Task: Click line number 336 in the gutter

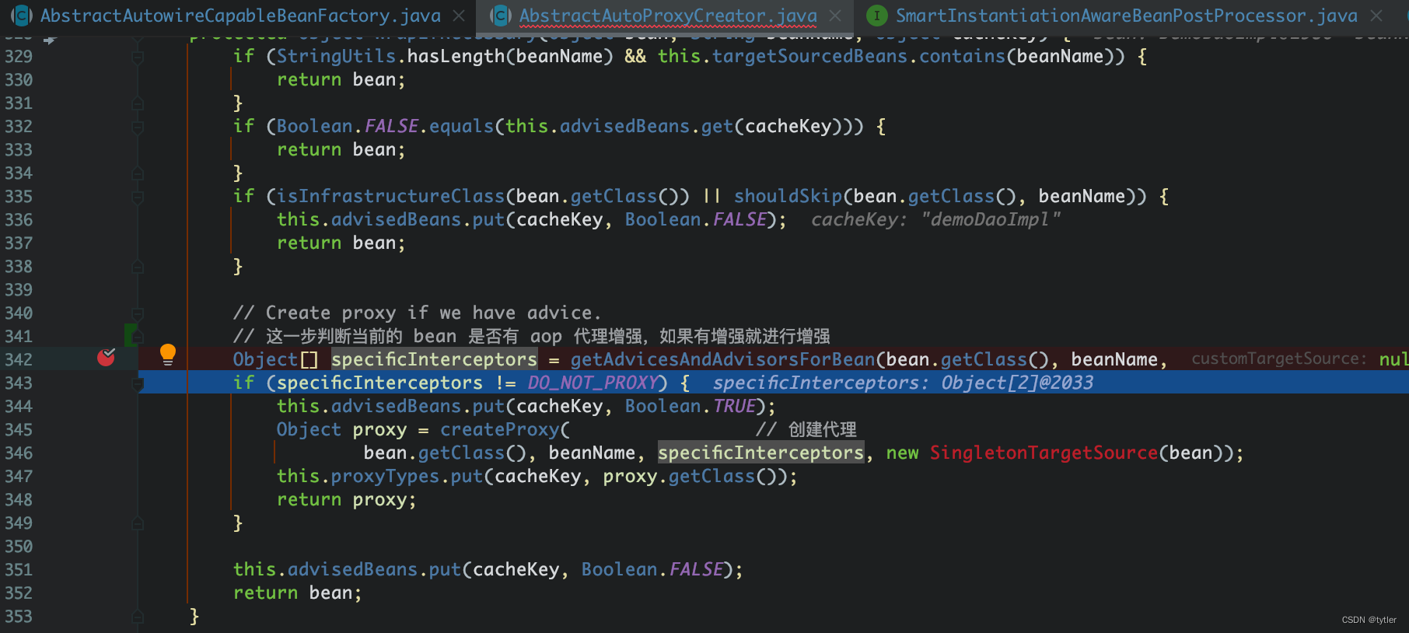Action: coord(19,220)
